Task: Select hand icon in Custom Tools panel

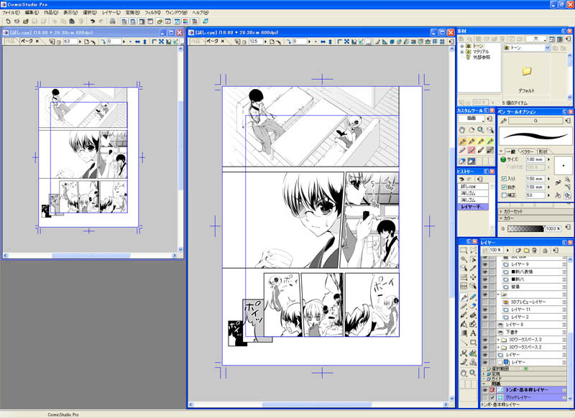Action: tap(462, 130)
